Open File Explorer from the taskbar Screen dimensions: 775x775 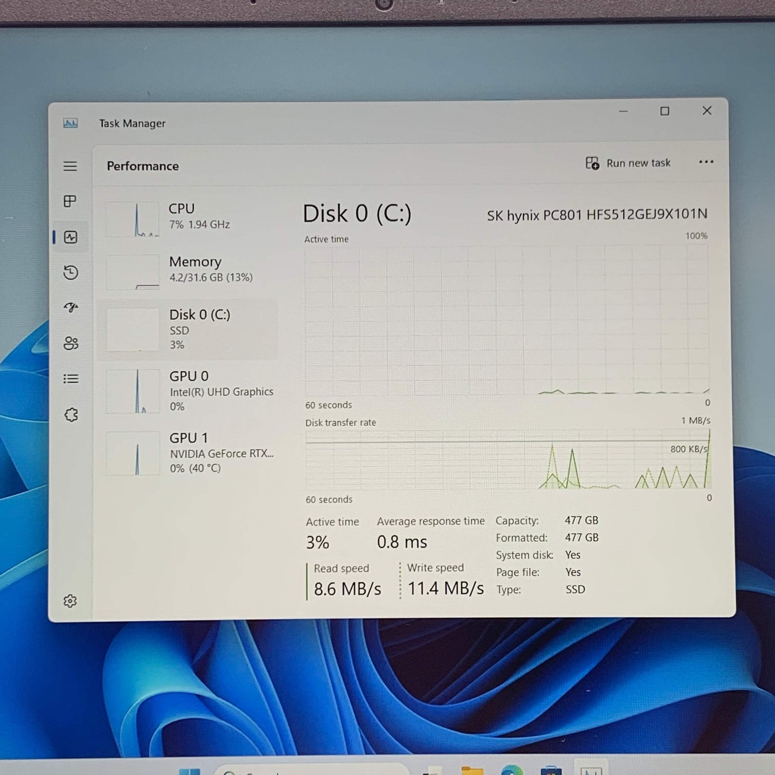472,771
